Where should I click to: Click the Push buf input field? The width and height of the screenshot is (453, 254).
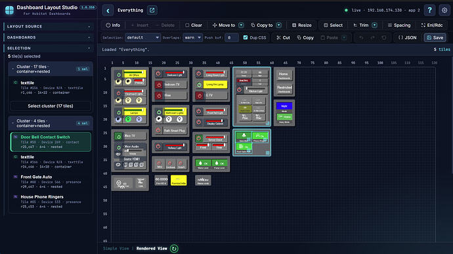[x=232, y=38]
